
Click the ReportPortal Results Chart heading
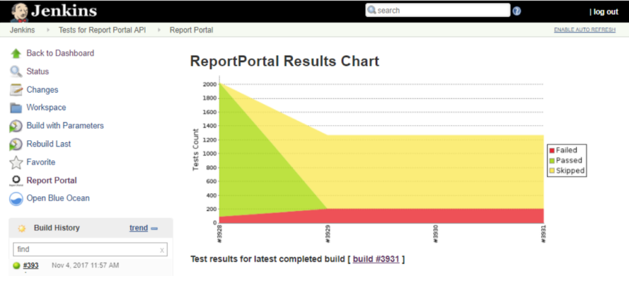click(x=284, y=61)
